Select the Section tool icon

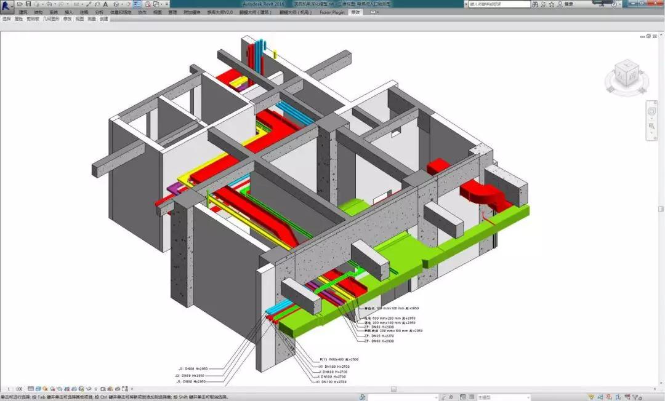(129, 4)
